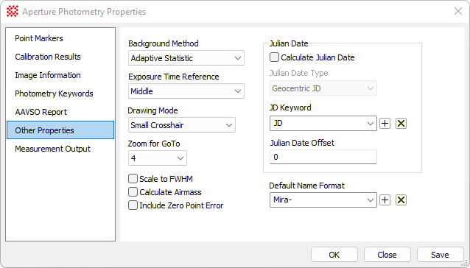
Task: Close the Aperture Photometry Properties dialog
Action: coord(458,11)
